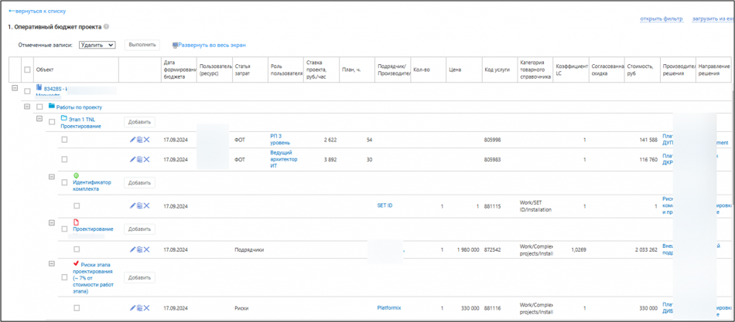Delete the РП 3 уровень row with the X icon
This screenshot has height=322, width=735.
pyautogui.click(x=146, y=140)
